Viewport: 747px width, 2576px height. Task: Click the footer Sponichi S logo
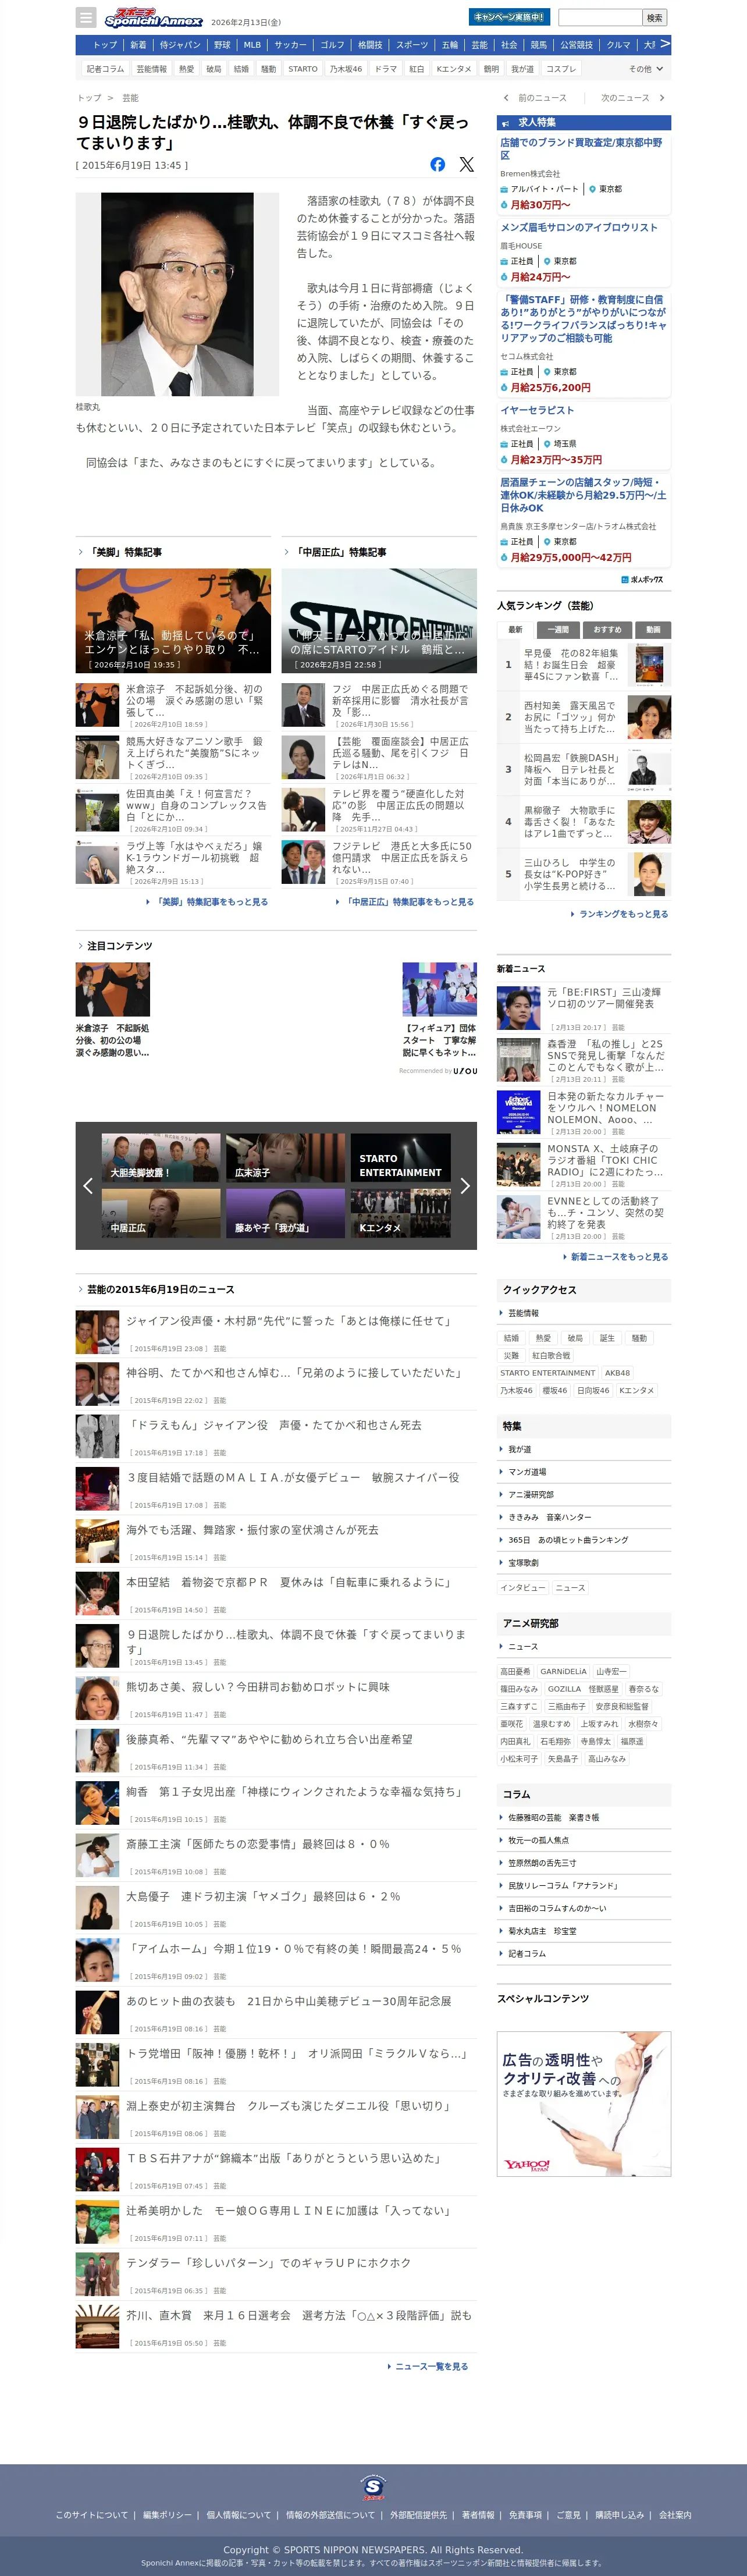pyautogui.click(x=373, y=2486)
